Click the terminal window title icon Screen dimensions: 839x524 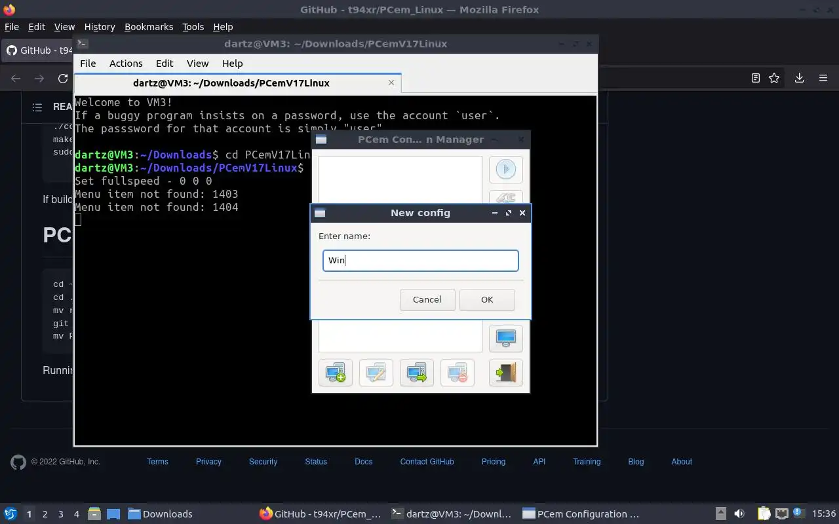pyautogui.click(x=82, y=44)
